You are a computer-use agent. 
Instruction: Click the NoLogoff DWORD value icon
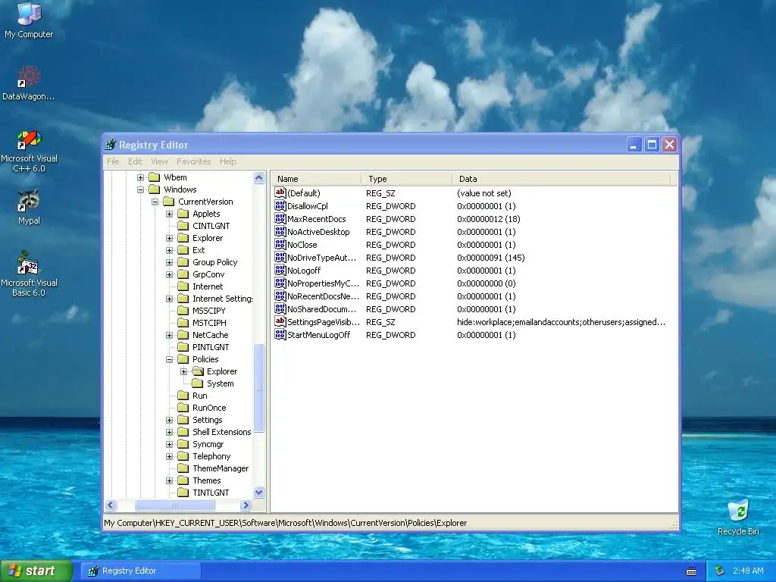[x=280, y=271]
